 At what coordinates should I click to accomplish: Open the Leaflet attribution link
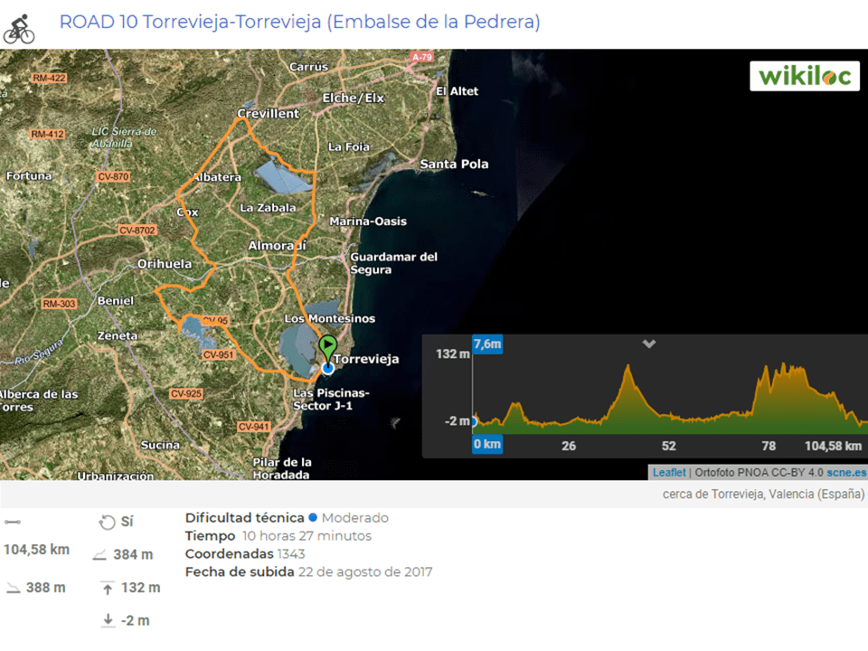[x=669, y=472]
